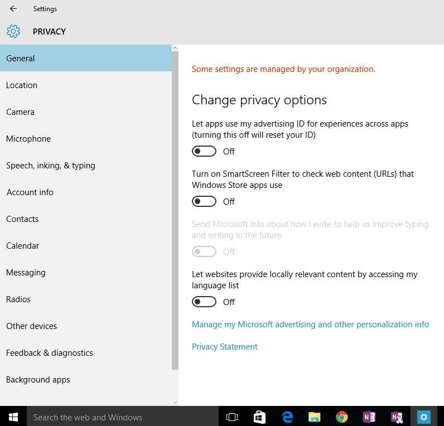Click the Privacy gear icon
Screen dimensions: 444x426
13,31
